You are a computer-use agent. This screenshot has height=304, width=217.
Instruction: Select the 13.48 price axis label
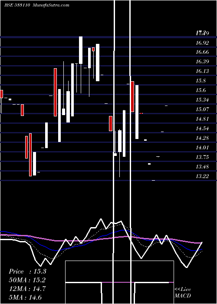pyautogui.click(x=202, y=166)
